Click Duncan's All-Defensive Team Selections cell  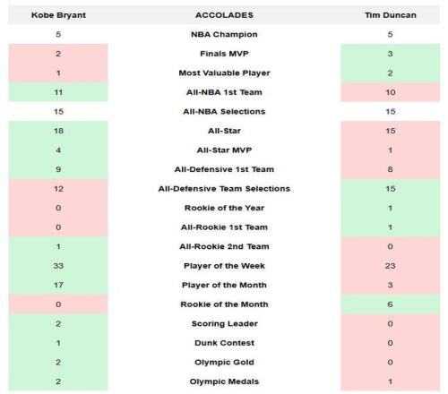(390, 189)
